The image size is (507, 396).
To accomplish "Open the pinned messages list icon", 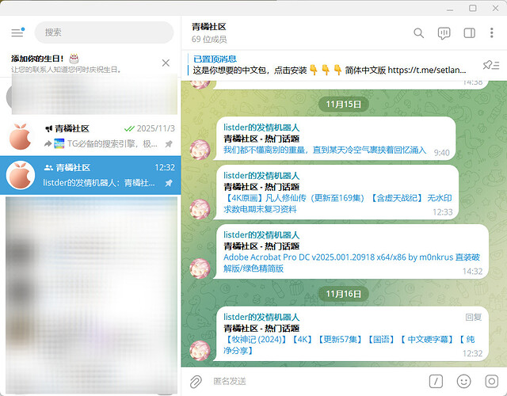I will click(x=490, y=64).
